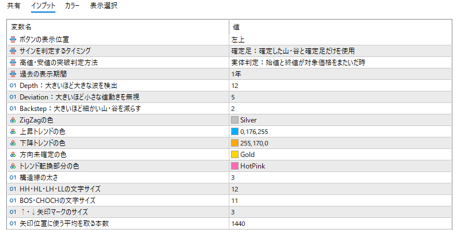Click the color icon beside ZigZagの色
The width and height of the screenshot is (461, 230).
point(13,120)
